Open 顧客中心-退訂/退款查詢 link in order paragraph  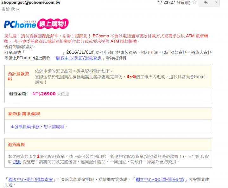click(x=79, y=58)
